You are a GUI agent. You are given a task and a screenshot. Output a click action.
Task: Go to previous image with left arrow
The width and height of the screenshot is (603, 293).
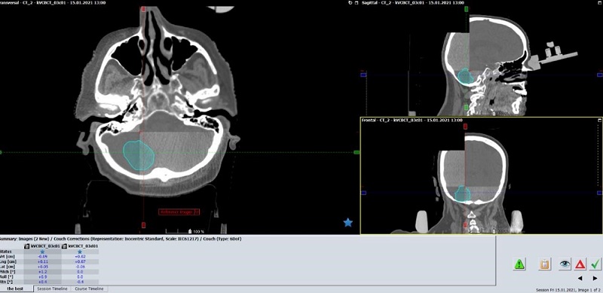[x=580, y=279]
